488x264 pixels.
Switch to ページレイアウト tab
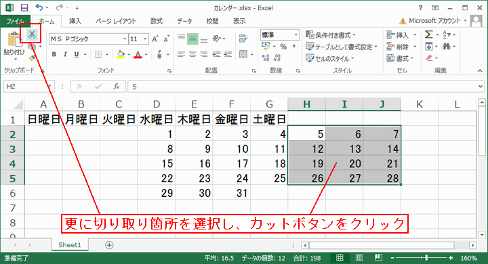coord(116,21)
